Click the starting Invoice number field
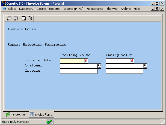 pyautogui.click(x=78, y=71)
